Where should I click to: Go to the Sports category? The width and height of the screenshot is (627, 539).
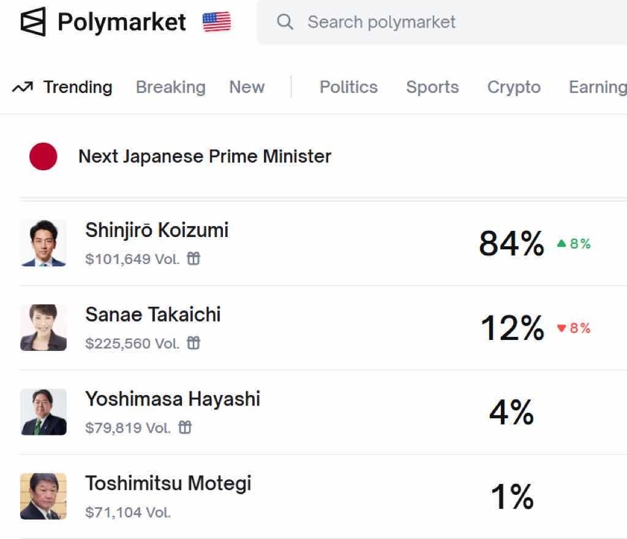coord(432,87)
